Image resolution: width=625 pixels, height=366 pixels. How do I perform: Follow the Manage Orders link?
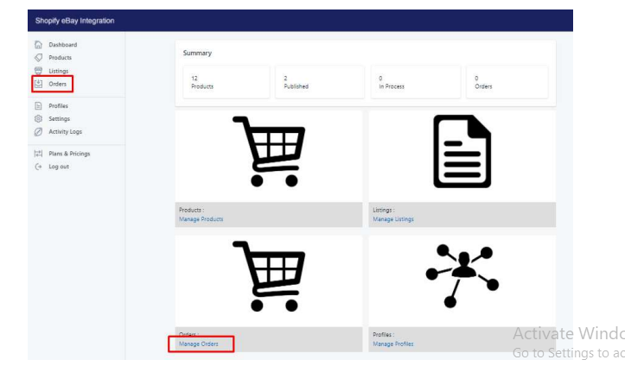click(x=199, y=344)
